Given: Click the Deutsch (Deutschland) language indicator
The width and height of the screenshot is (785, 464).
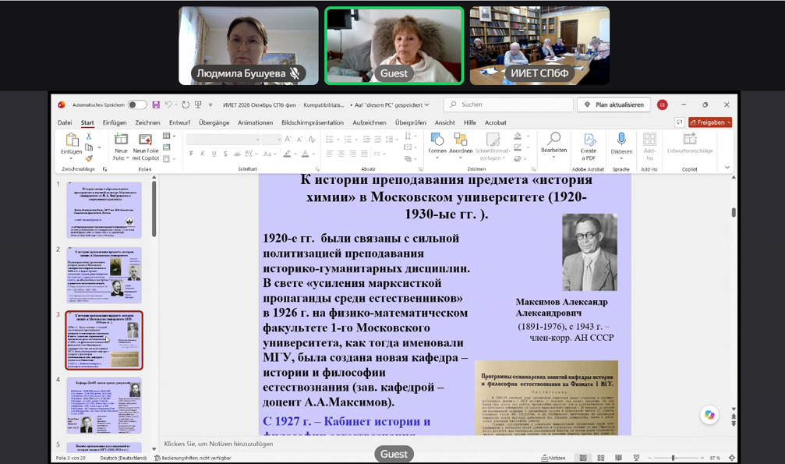Looking at the screenshot, I should pyautogui.click(x=123, y=458).
